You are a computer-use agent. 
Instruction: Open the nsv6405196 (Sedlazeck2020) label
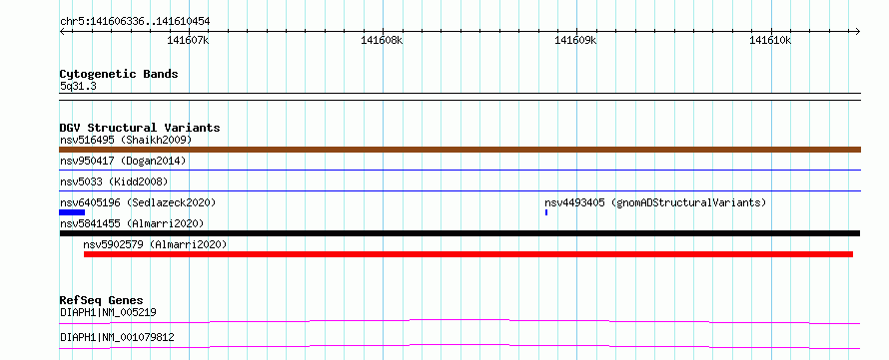[138, 202]
